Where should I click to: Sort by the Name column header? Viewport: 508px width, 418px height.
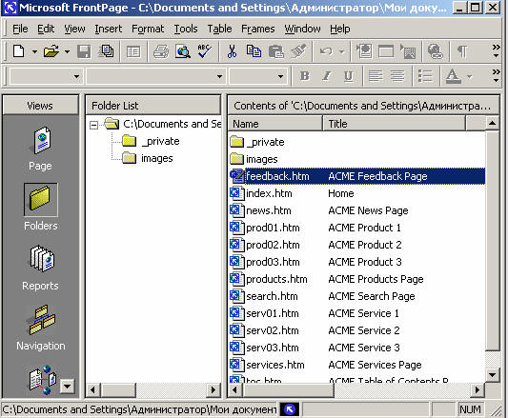[274, 124]
